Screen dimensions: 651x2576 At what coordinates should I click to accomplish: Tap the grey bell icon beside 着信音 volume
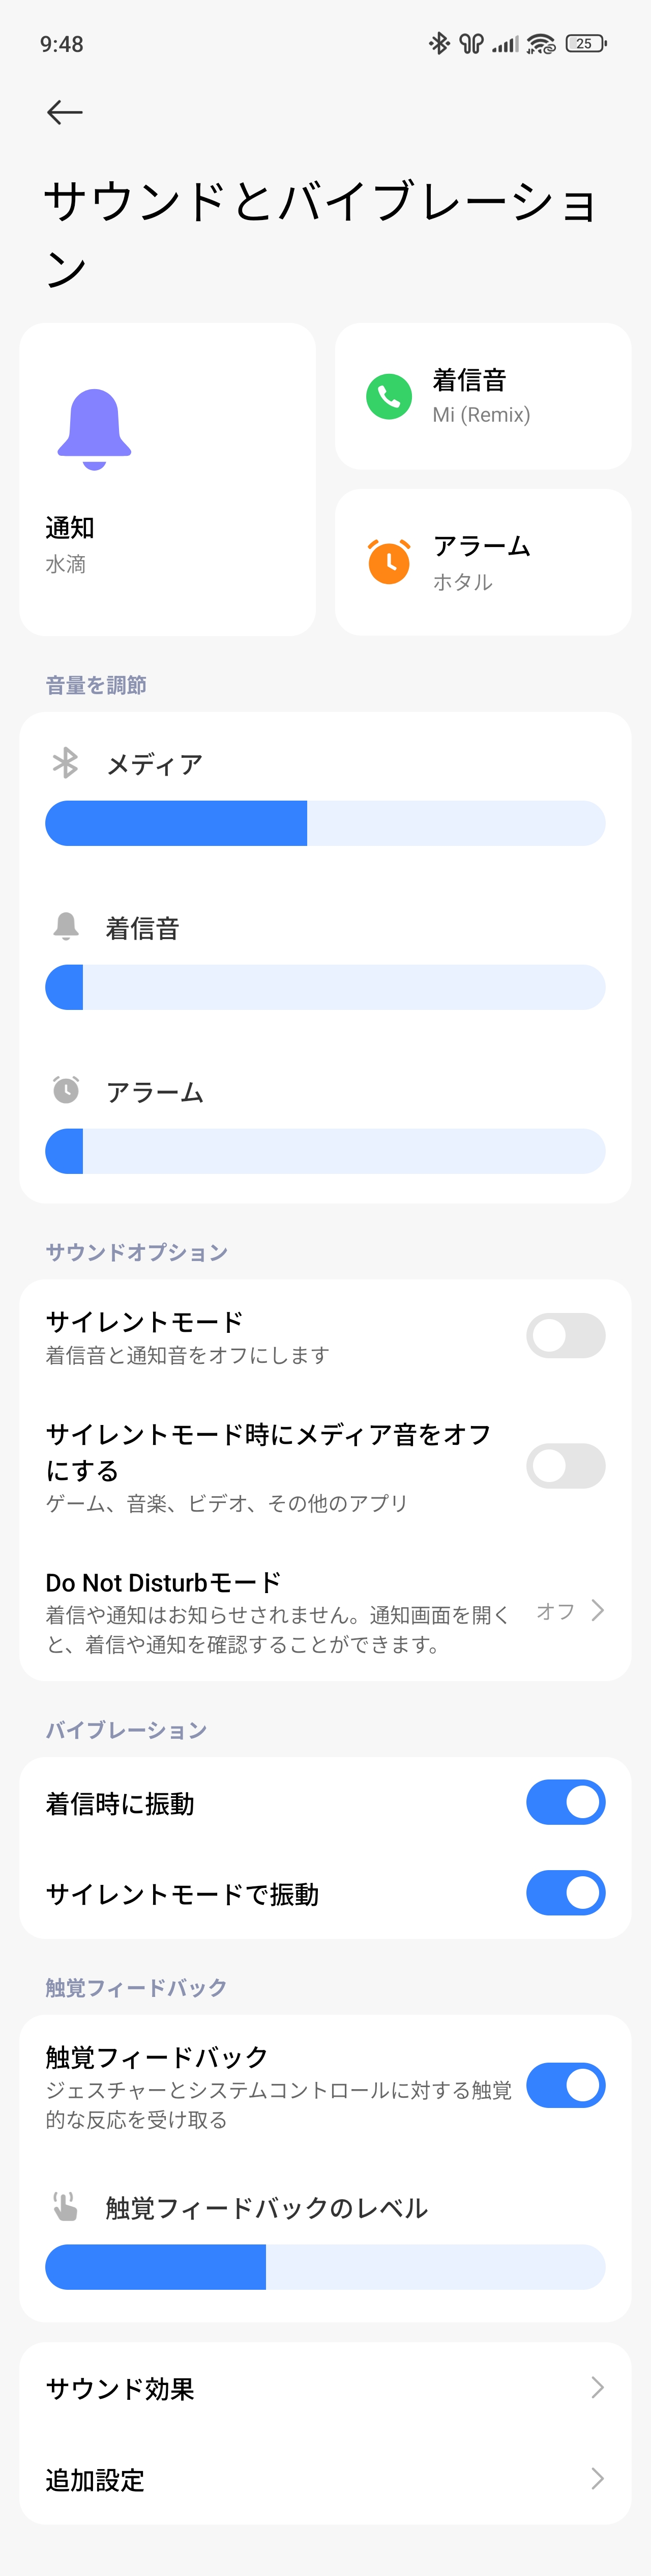point(66,927)
